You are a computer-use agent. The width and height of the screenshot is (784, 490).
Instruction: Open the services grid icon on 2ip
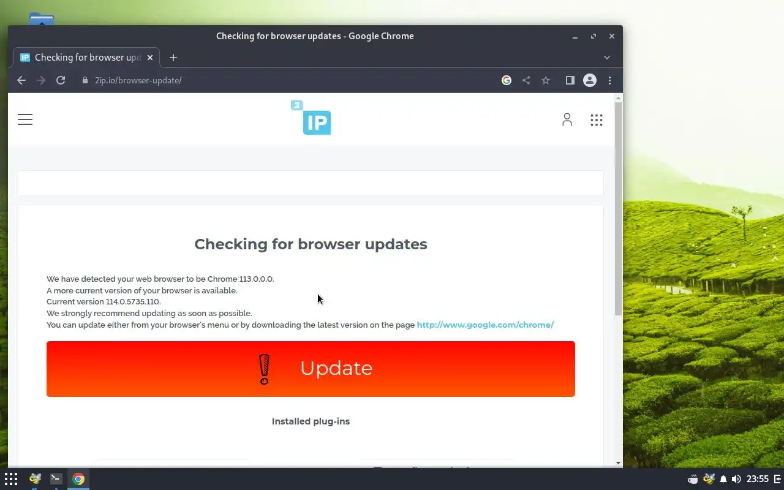click(x=597, y=120)
